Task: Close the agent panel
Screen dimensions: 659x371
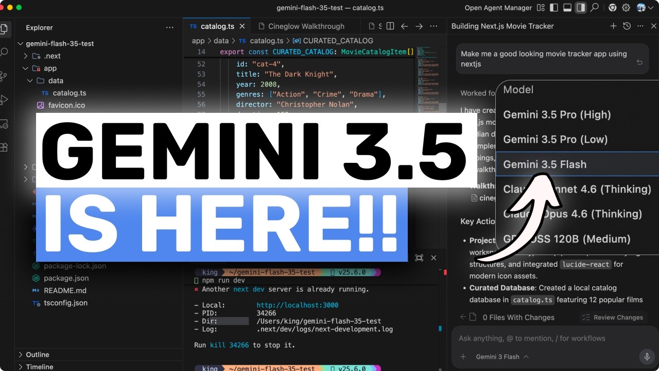Action: (654, 26)
